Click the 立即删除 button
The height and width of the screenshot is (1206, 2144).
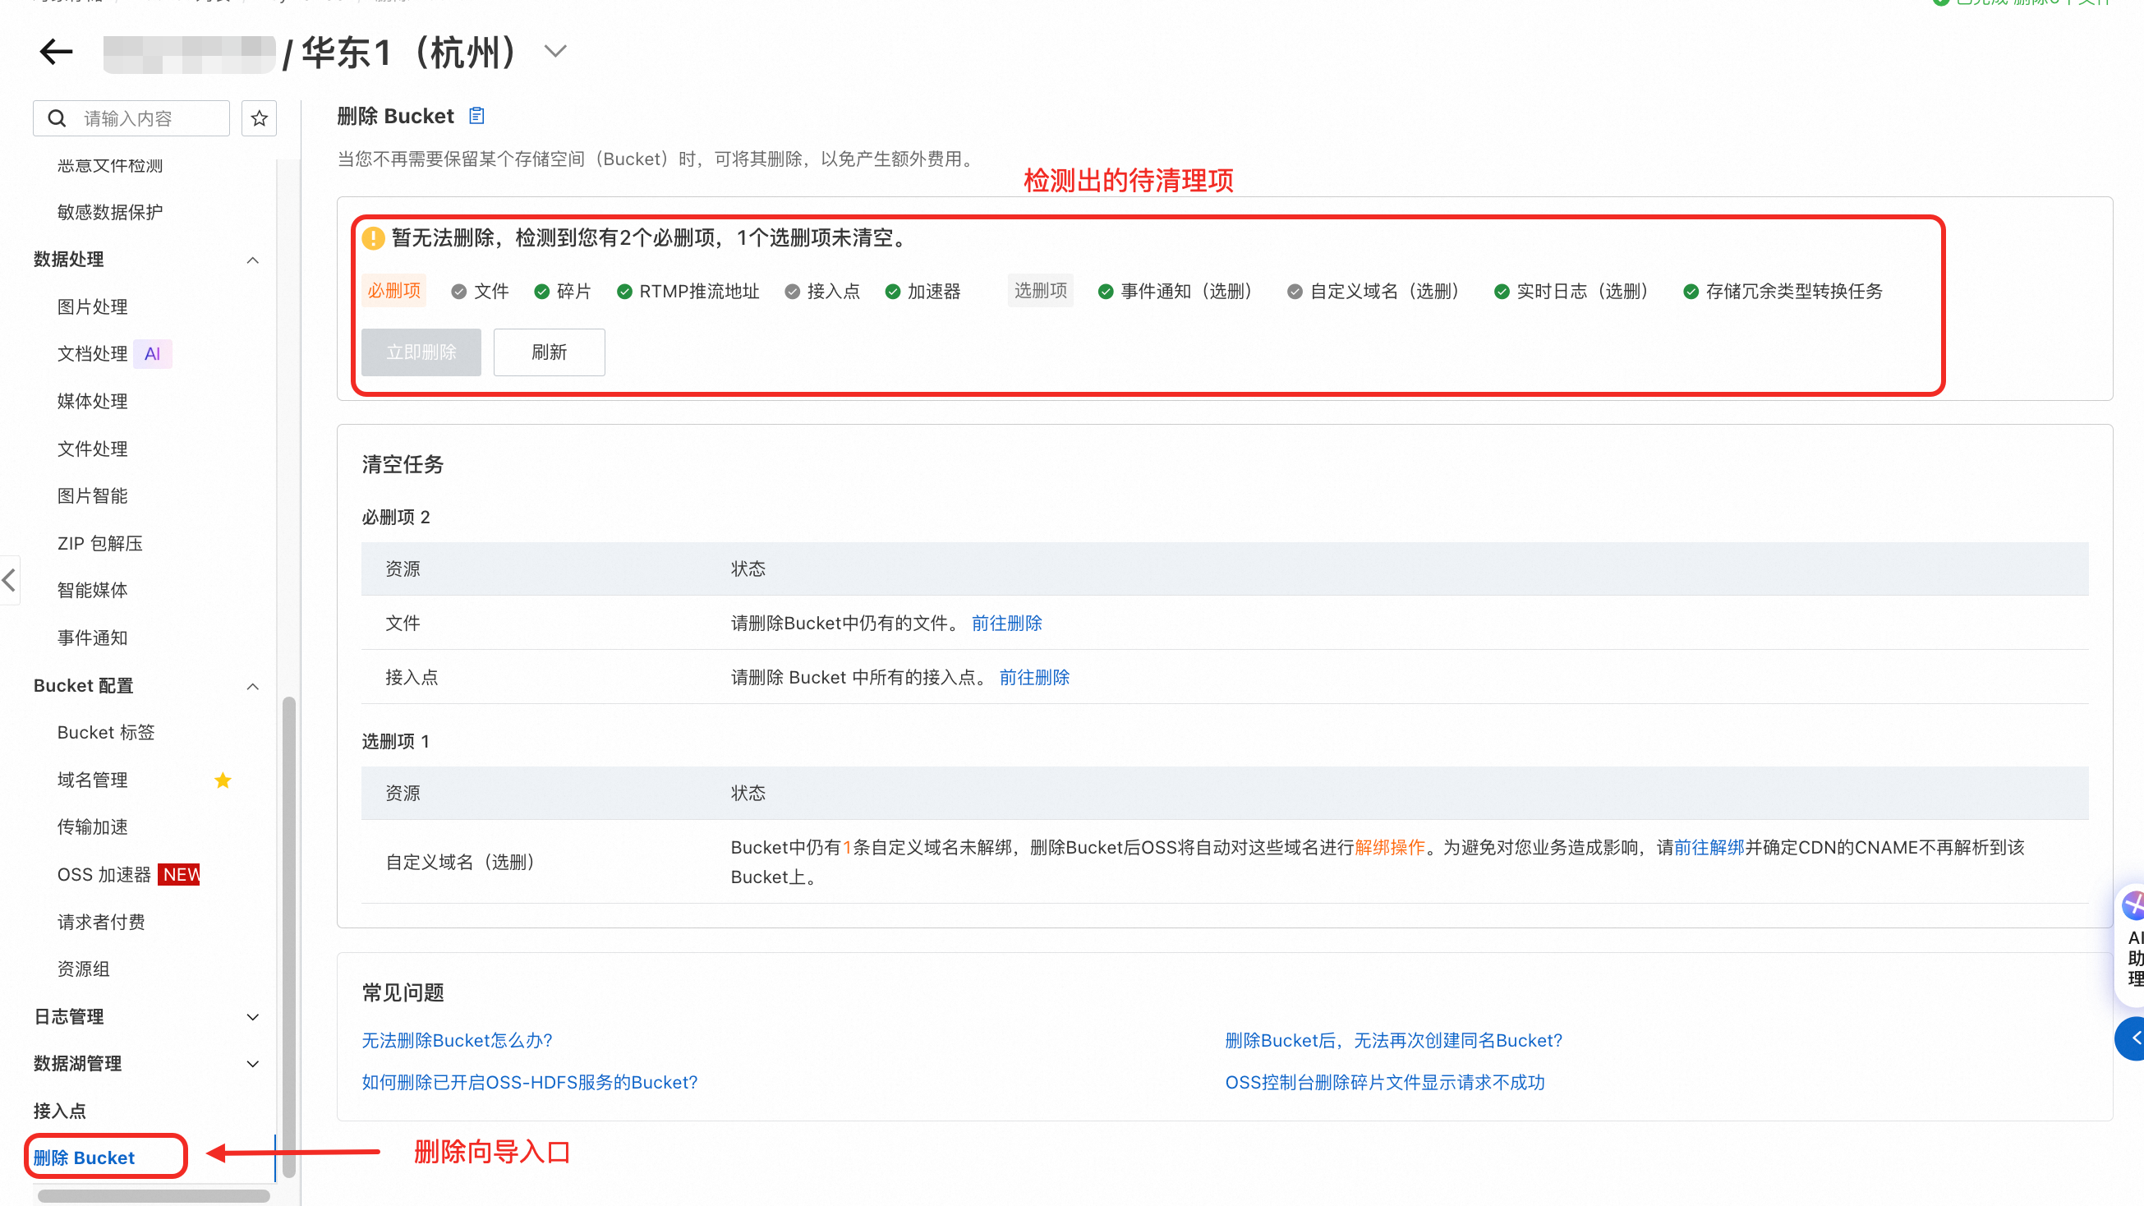coord(421,352)
